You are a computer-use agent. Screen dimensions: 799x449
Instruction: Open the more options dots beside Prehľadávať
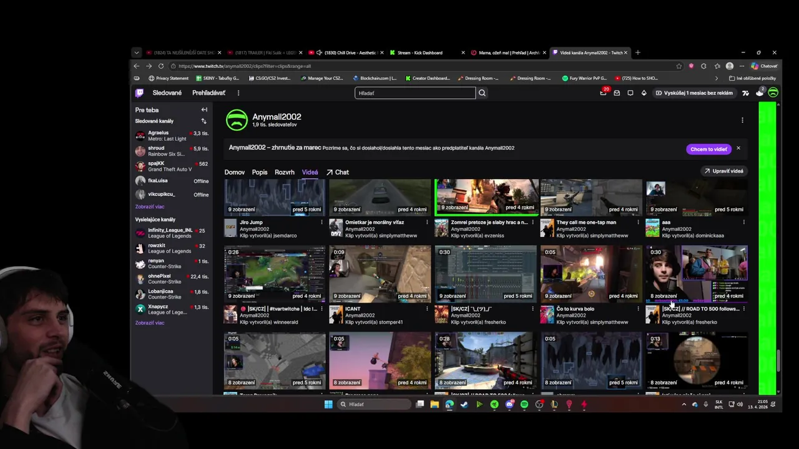[238, 93]
